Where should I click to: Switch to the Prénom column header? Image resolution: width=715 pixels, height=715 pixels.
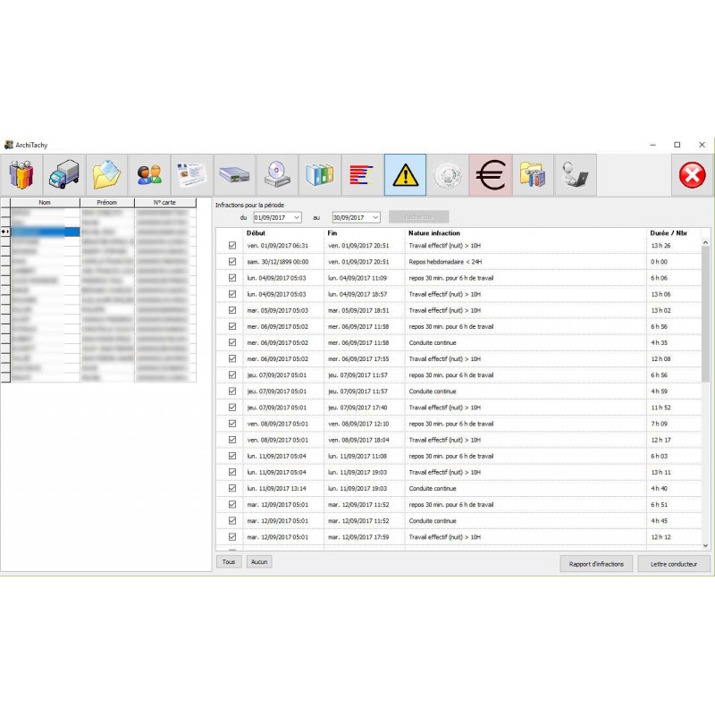pos(106,202)
